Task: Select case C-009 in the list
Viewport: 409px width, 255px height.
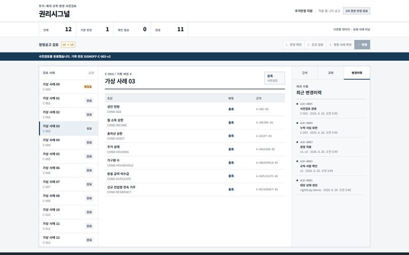Action: point(69,87)
